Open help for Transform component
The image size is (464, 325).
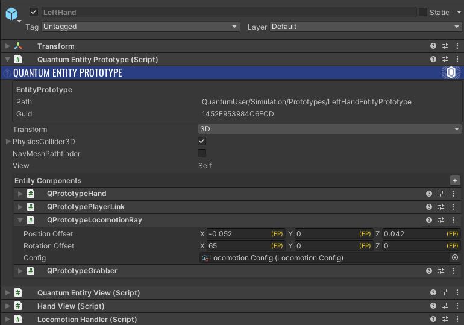tap(433, 46)
